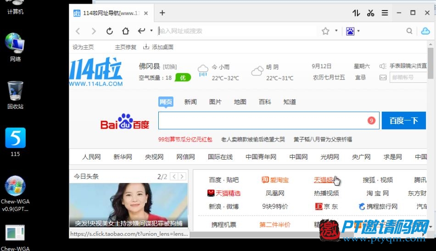Select the 百科 search tab

[265, 102]
